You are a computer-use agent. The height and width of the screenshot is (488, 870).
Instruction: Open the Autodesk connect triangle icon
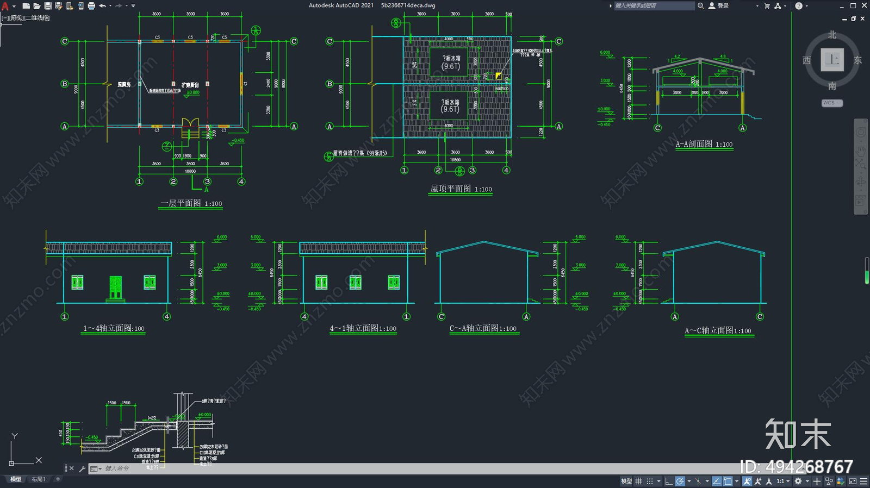coord(778,6)
